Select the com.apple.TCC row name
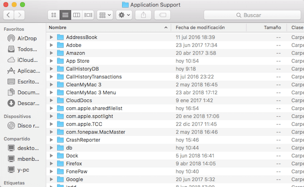The image size is (304, 187). click(x=84, y=124)
